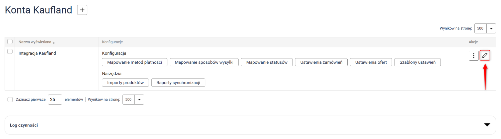Click the Zaznacz pierwsze number input field
Image resolution: width=501 pixels, height=139 pixels.
pyautogui.click(x=55, y=100)
